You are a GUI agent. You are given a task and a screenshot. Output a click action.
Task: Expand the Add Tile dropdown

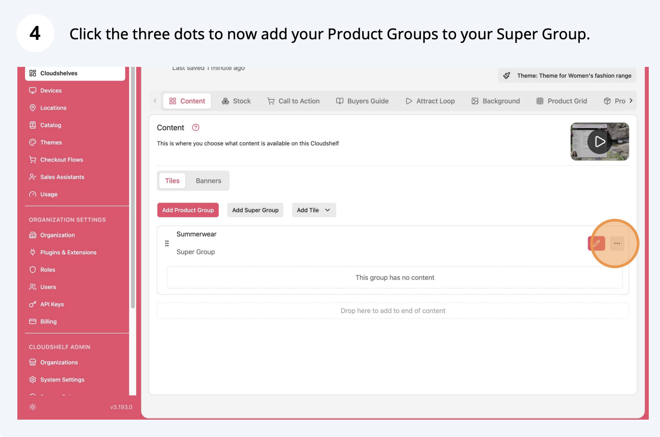click(x=314, y=210)
